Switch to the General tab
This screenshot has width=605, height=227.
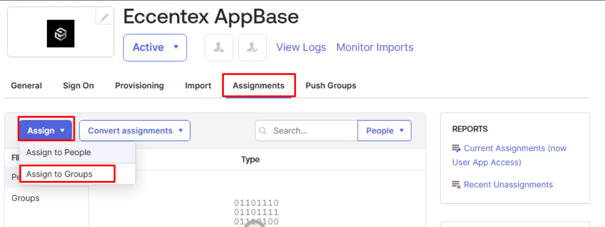(x=26, y=85)
